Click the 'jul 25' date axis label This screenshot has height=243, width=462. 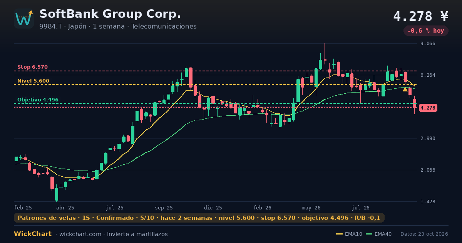(x=115, y=208)
